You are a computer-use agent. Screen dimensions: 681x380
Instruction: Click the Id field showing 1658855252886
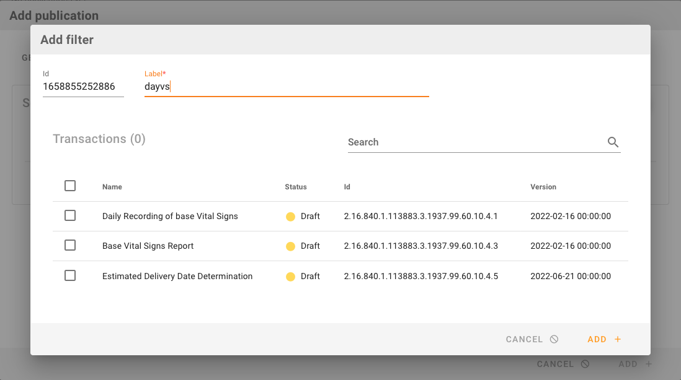(x=82, y=87)
